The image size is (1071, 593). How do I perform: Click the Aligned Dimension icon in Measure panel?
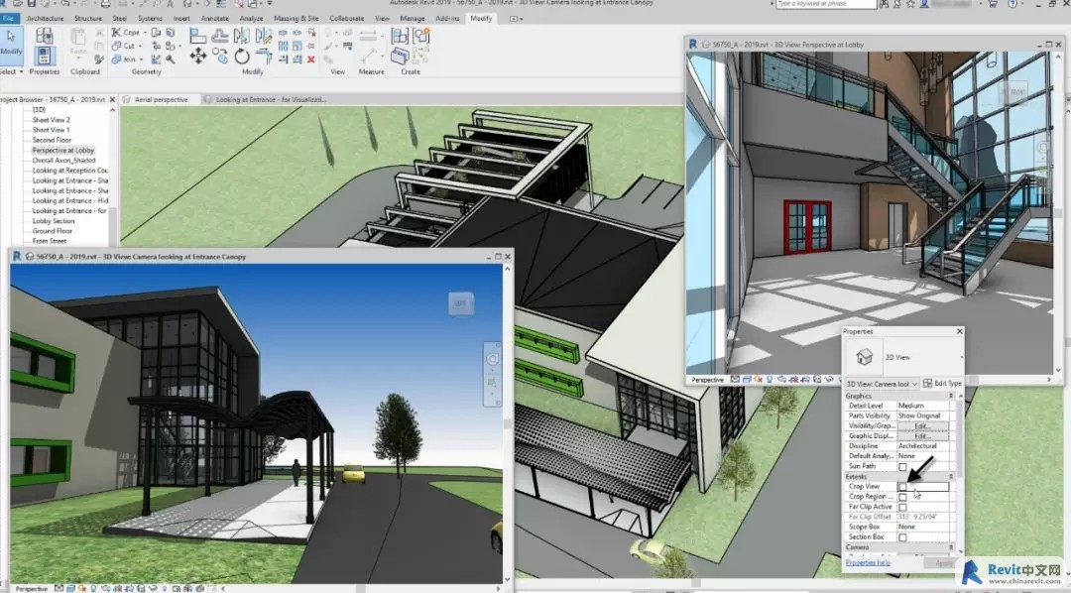point(369,56)
